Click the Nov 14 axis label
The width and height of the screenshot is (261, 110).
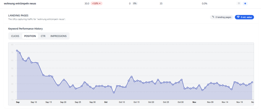(x=225, y=102)
